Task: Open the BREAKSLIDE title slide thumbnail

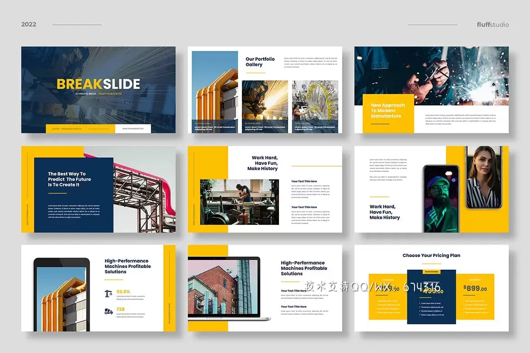Action: (98, 89)
